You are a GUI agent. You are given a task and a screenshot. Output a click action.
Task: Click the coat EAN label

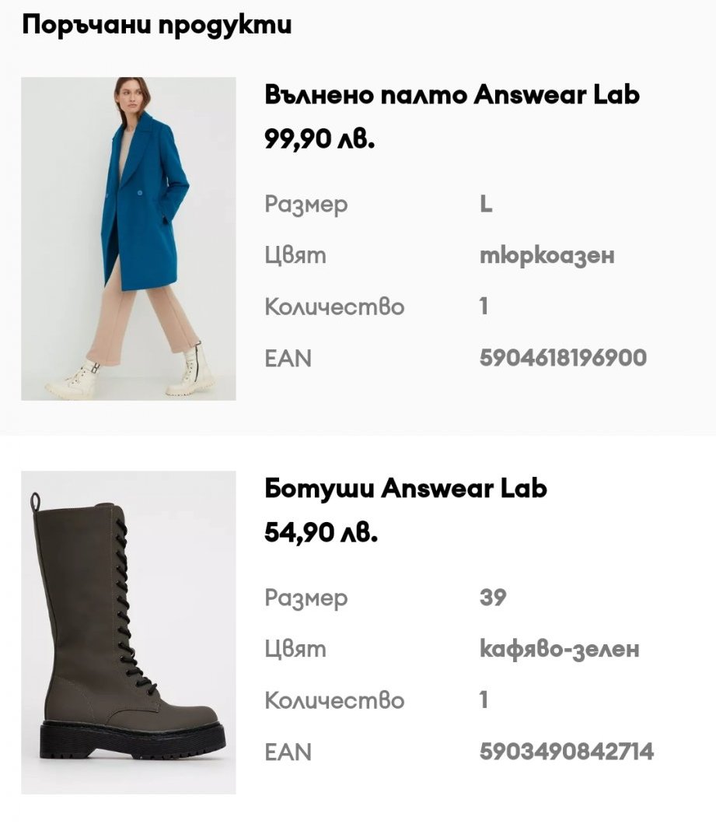click(x=288, y=358)
